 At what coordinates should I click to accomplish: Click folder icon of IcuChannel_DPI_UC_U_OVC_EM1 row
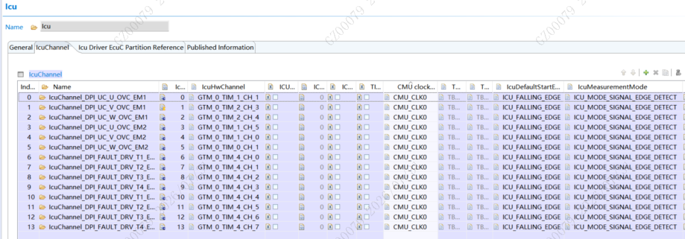[x=42, y=97]
